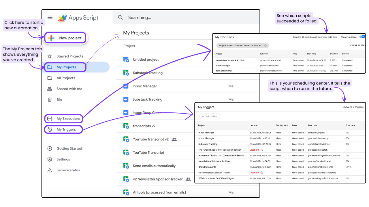Click the Showing 9 triggers label
Image resolution: width=369 pixels, height=207 pixels.
click(353, 107)
